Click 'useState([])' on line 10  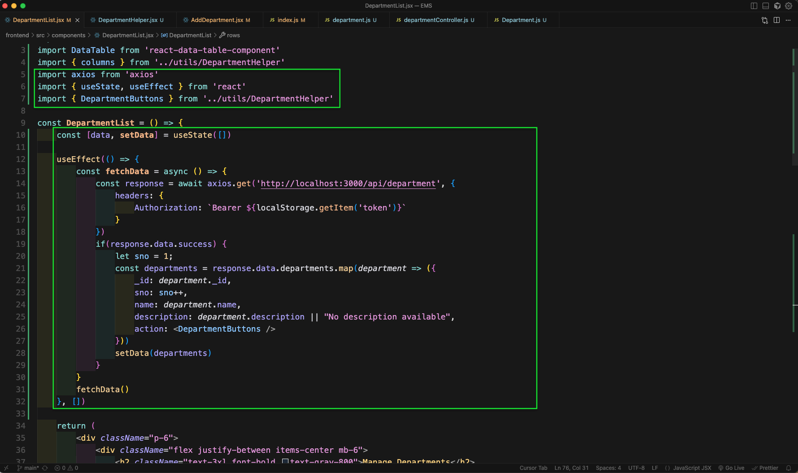pos(202,135)
